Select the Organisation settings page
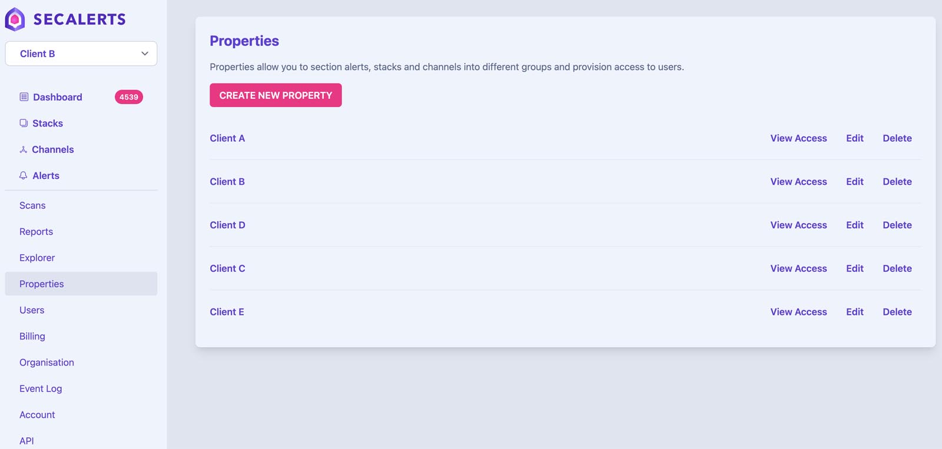Image resolution: width=942 pixels, height=449 pixels. tap(47, 362)
